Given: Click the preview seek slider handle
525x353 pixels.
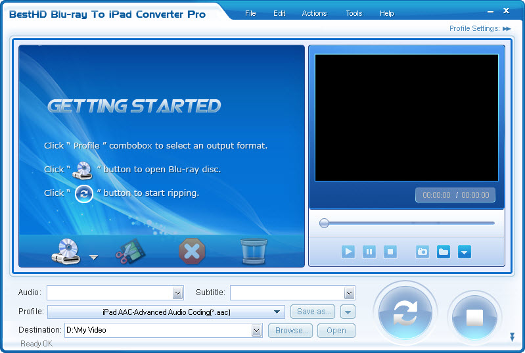Looking at the screenshot, I should pos(324,223).
